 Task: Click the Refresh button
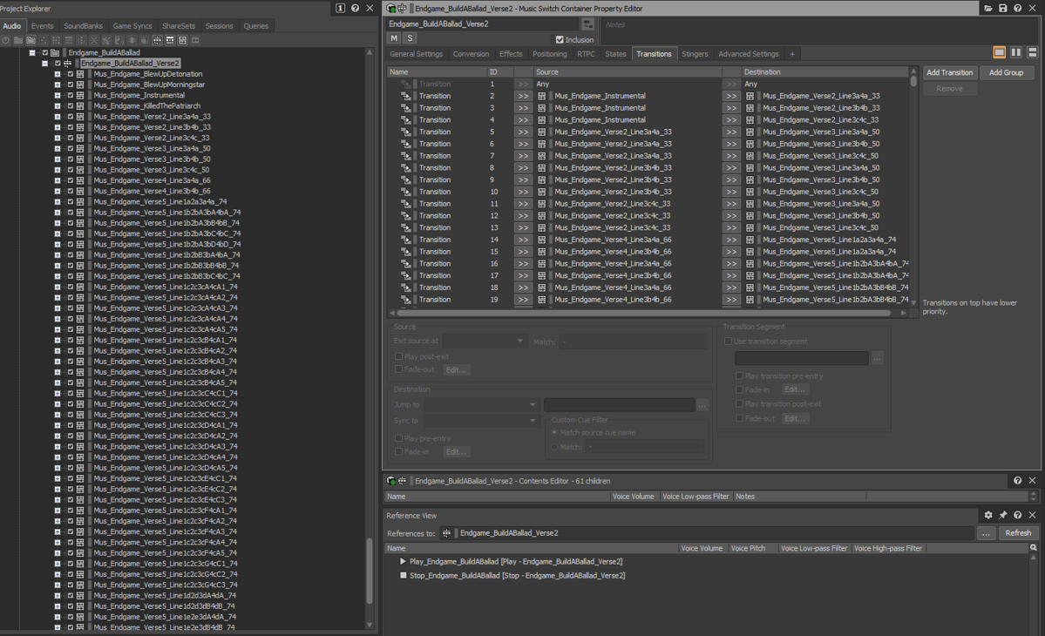[x=1017, y=533]
